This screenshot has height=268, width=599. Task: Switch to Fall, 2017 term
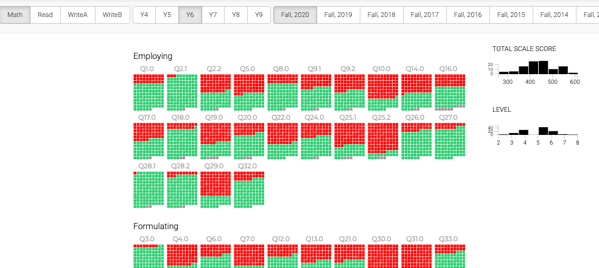click(x=424, y=15)
